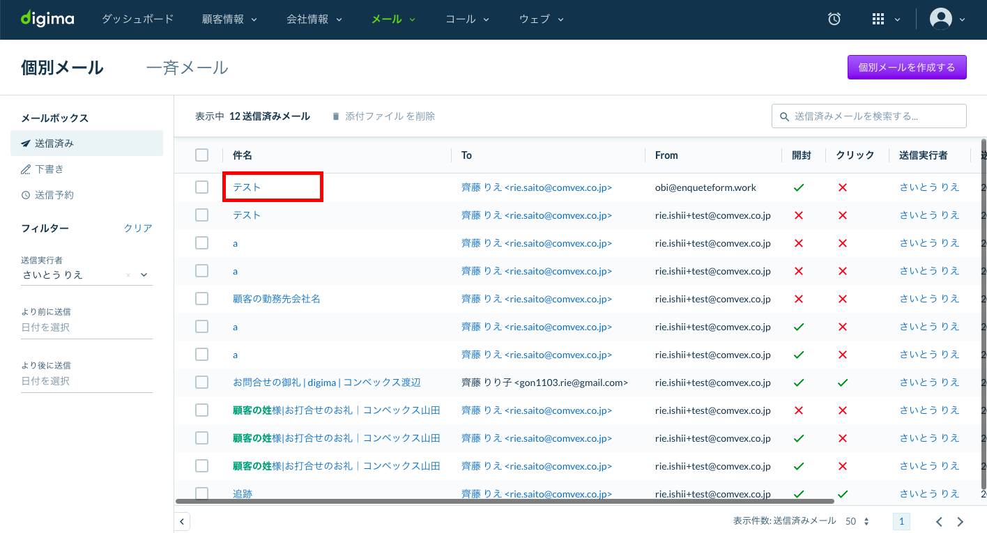This screenshot has width=987, height=533.
Task: Expand the 顧客情報 menu
Action: pos(229,20)
